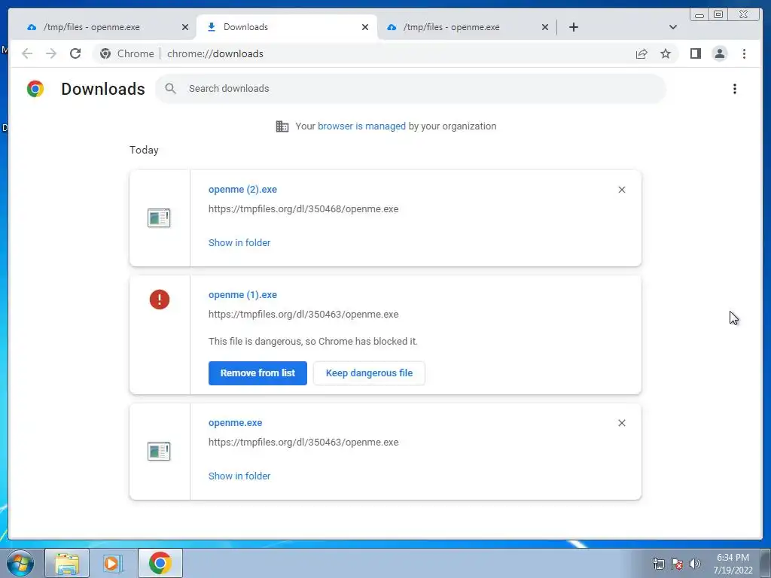Viewport: 771px width, 578px height.
Task: Open a new tab with plus button
Action: coord(573,27)
